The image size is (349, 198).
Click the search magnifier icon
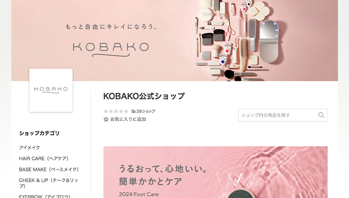[x=321, y=115]
